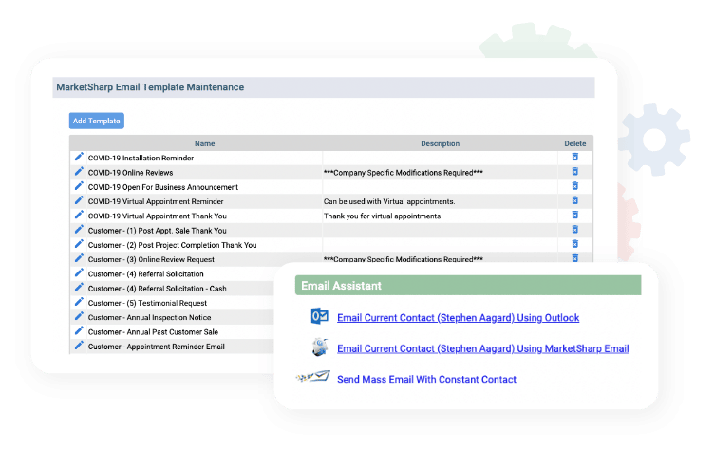Delete COVID-19 Open For Business Announcement trash icon
Viewport: 714px width, 450px height.
575,186
